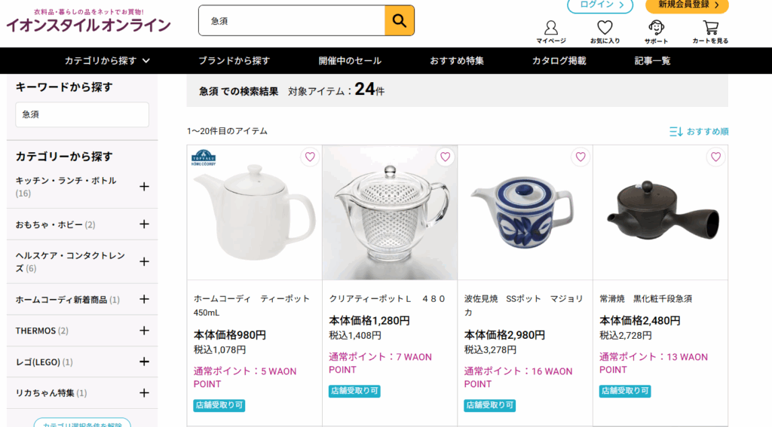The width and height of the screenshot is (772, 427).
Task: Expand the レゴ(LEGO) category
Action: [145, 362]
